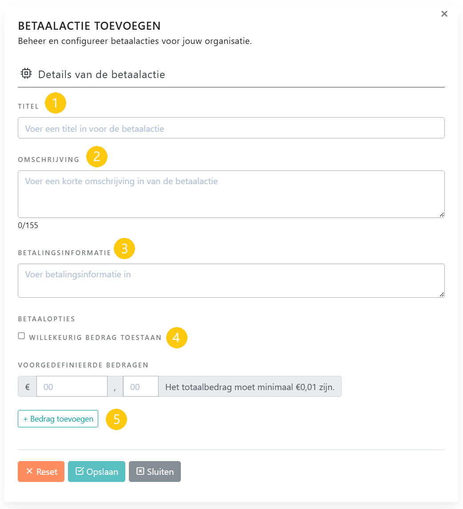Focus the TITEL input field
Image resolution: width=463 pixels, height=509 pixels.
(231, 128)
